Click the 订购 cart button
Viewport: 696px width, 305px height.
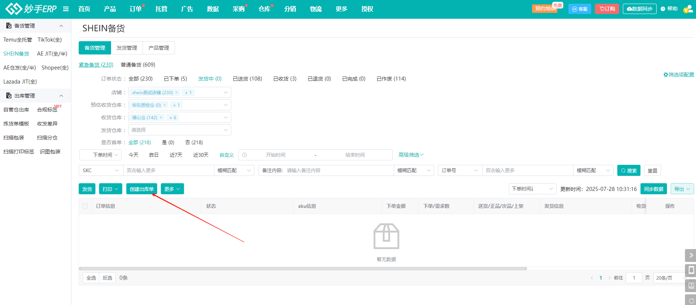click(x=607, y=9)
